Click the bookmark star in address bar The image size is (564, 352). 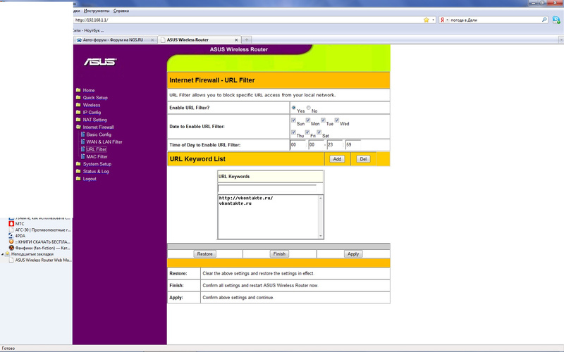click(426, 20)
